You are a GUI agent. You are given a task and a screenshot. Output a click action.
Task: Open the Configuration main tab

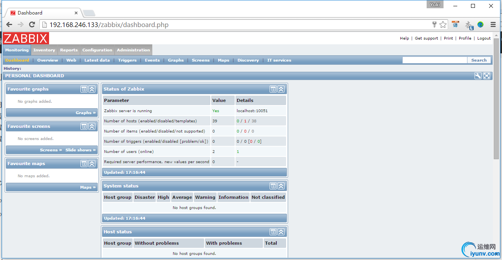pos(97,50)
